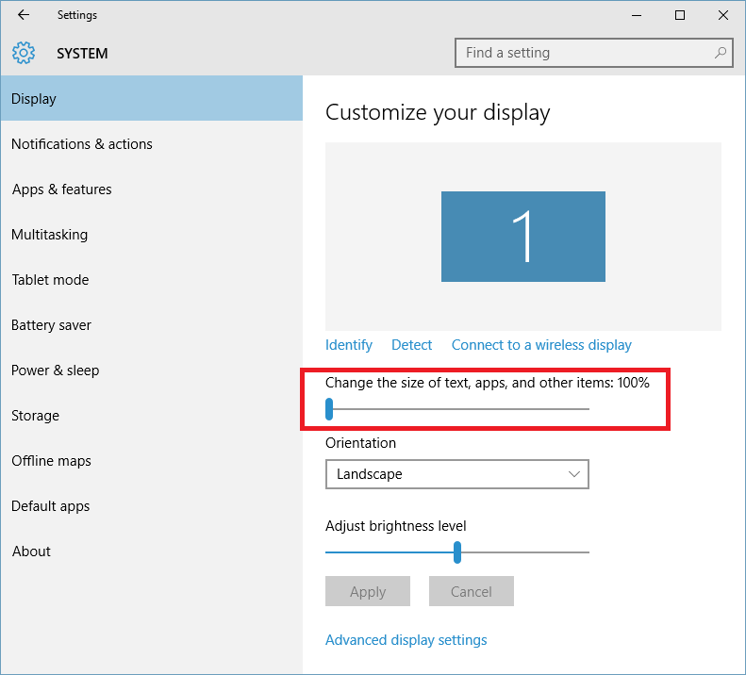Viewport: 746px width, 675px height.
Task: Open Power & sleep settings
Action: [56, 370]
